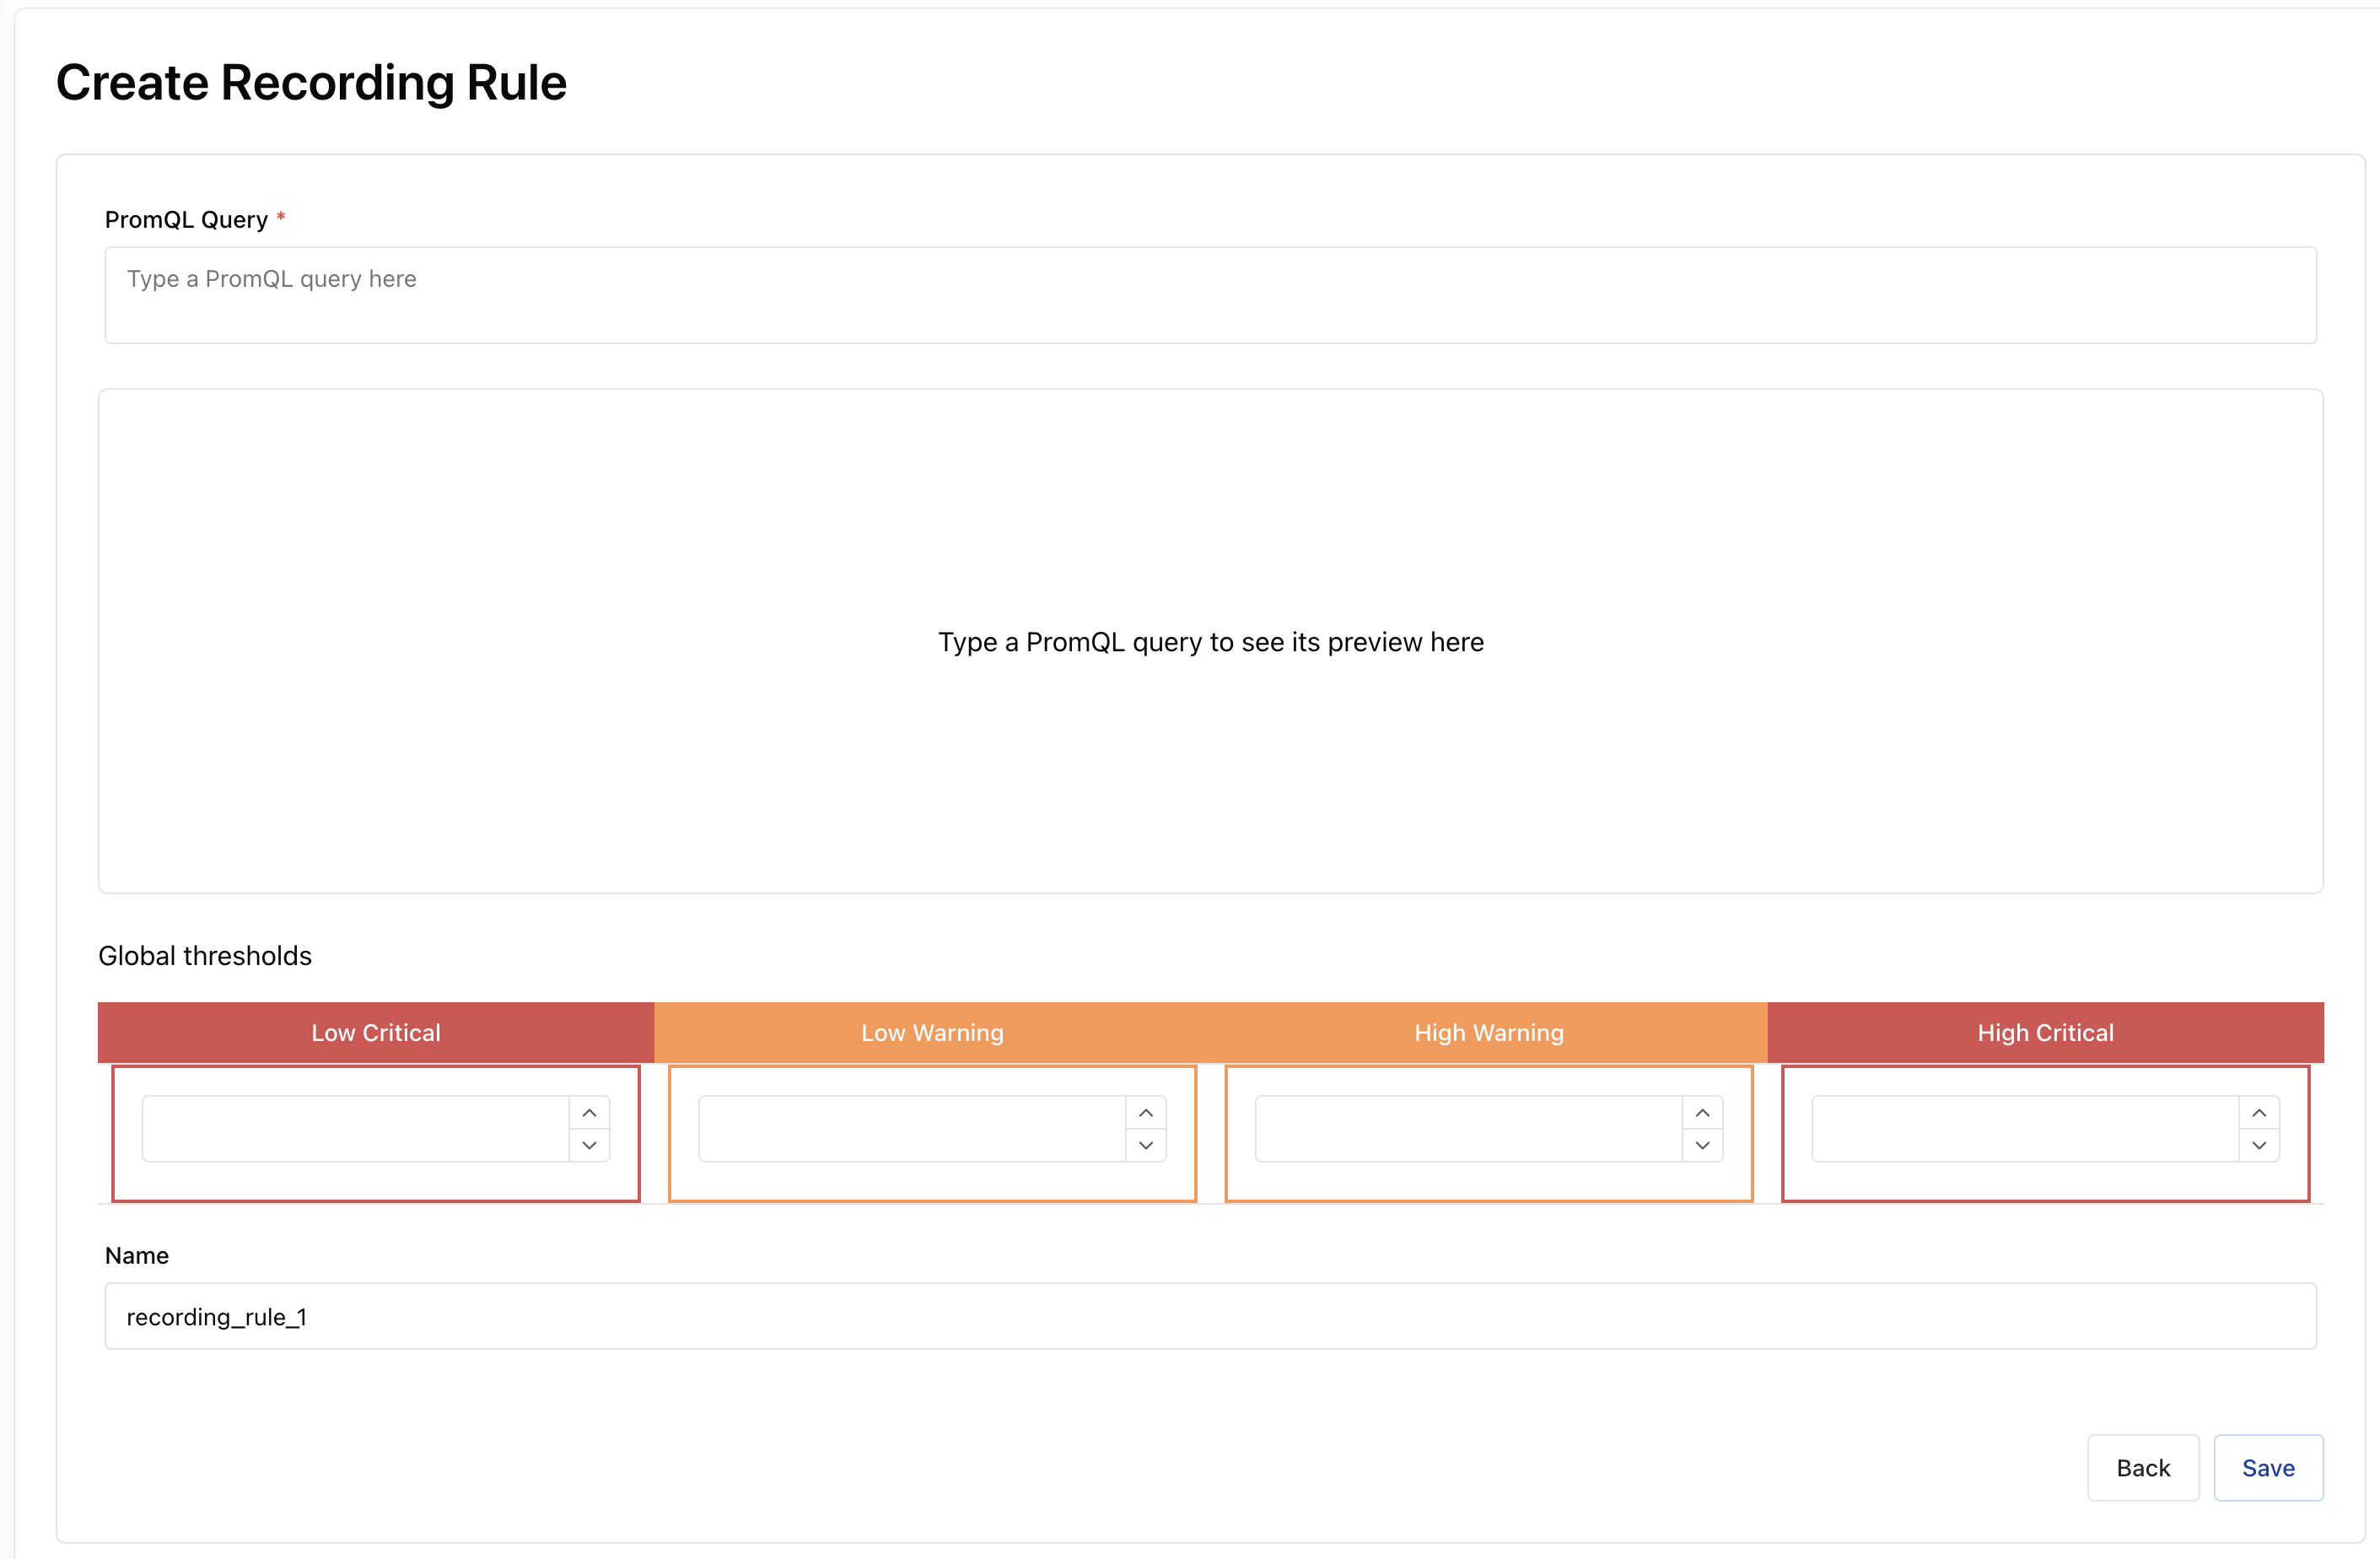Select the High Warning header band
Viewport: 2380px width, 1559px height.
coord(1489,1032)
